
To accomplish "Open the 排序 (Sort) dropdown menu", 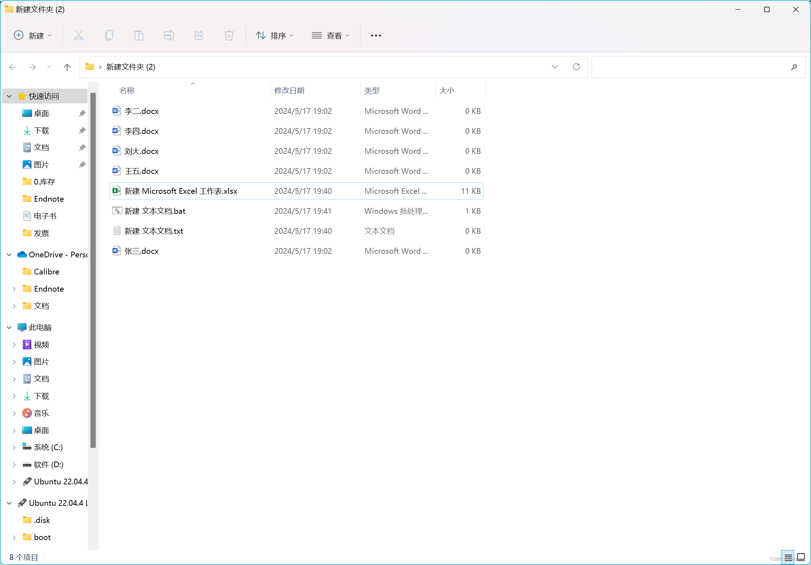I will (275, 35).
